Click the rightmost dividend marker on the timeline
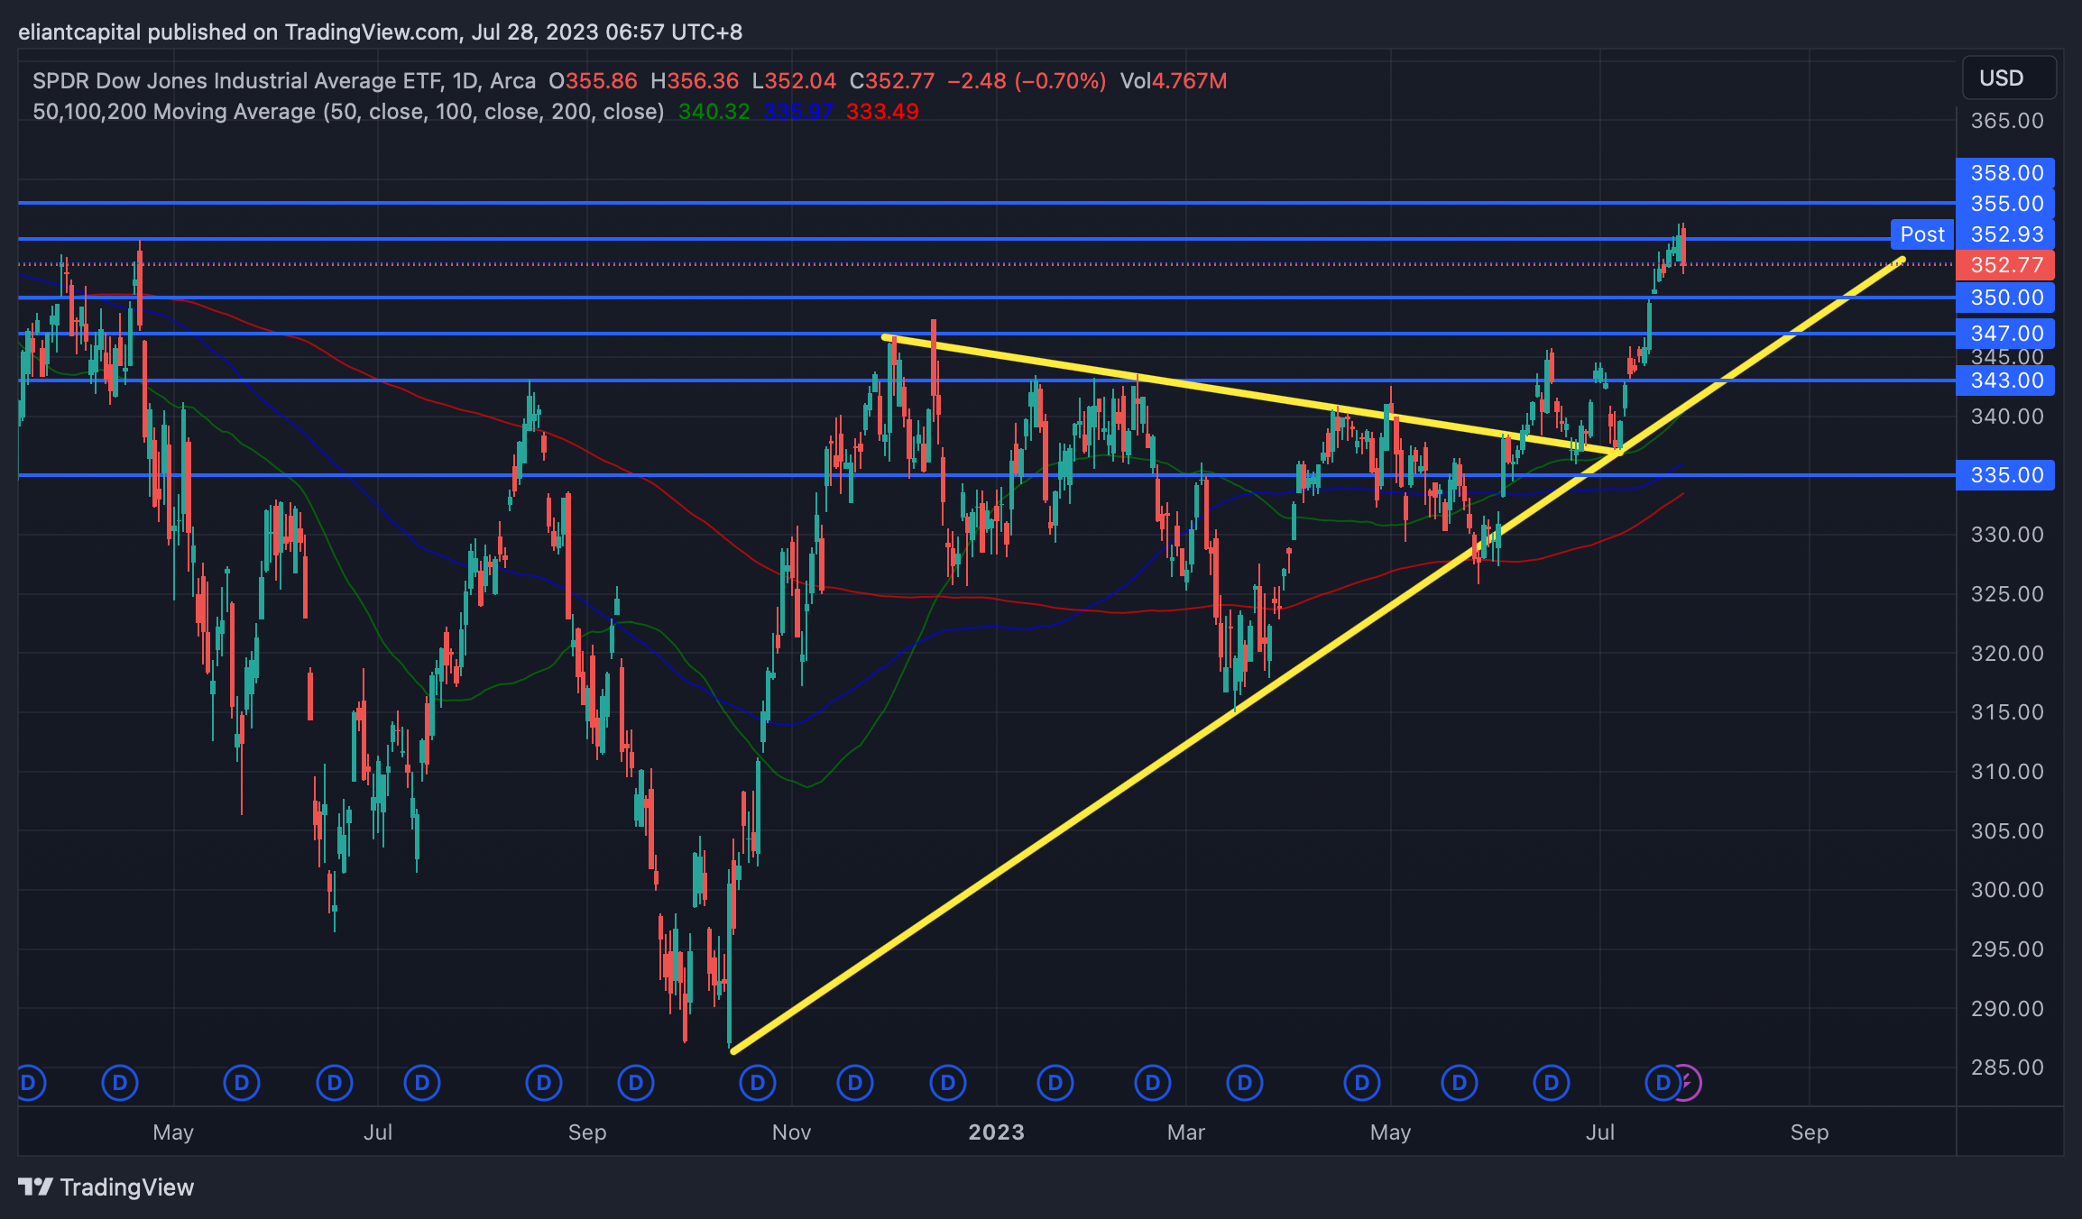 coord(1663,1084)
